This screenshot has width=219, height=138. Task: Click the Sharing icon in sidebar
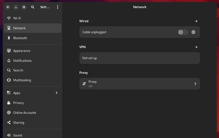coord(9,123)
